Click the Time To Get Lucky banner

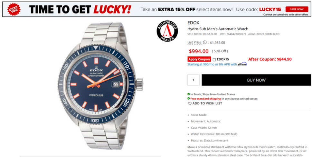coord(157,9)
